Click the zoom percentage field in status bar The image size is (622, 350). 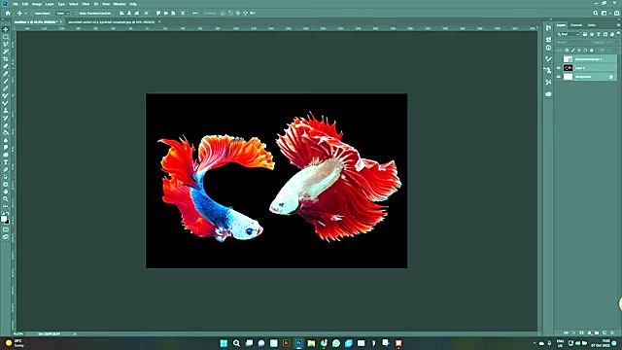18,333
